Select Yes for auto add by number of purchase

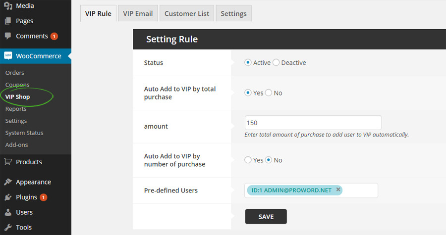pos(248,160)
